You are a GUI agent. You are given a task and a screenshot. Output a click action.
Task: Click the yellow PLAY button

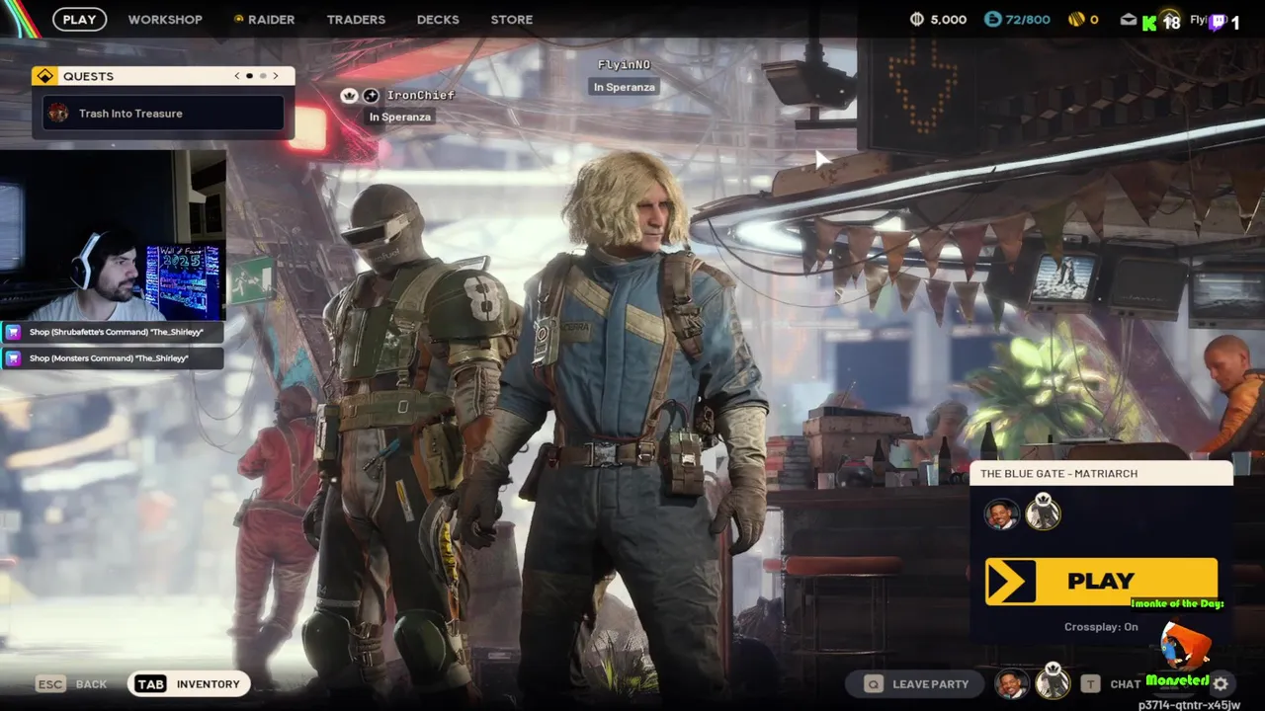[x=1101, y=581]
